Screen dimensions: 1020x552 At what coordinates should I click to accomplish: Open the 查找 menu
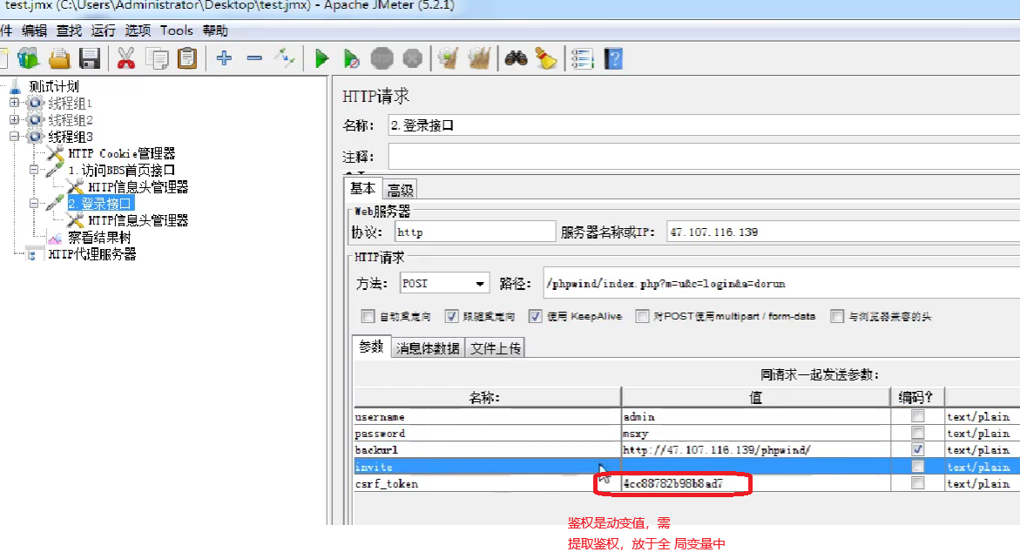click(69, 30)
